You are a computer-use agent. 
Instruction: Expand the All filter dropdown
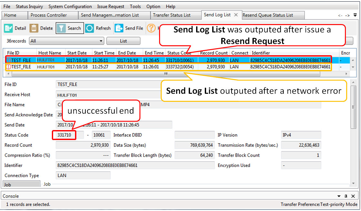(101, 41)
